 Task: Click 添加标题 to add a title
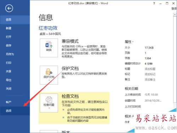(150, 69)
